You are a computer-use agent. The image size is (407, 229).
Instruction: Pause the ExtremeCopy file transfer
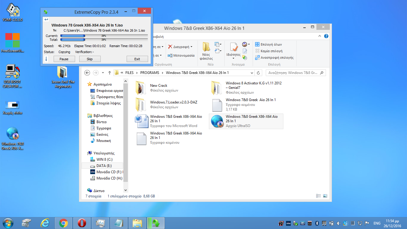click(x=64, y=59)
